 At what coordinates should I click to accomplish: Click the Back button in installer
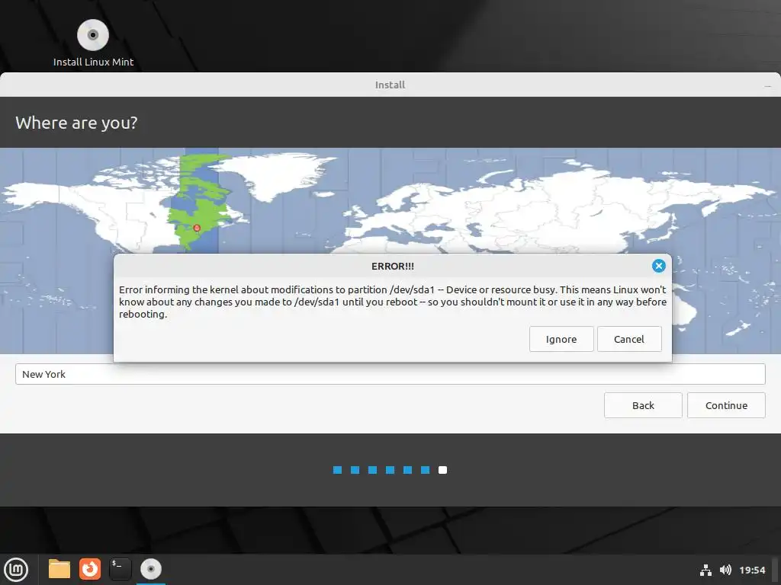click(643, 405)
